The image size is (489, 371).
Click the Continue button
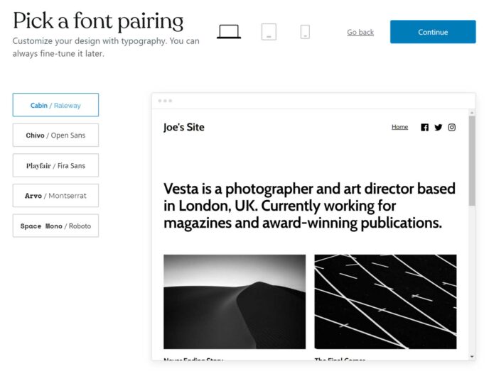coord(433,32)
